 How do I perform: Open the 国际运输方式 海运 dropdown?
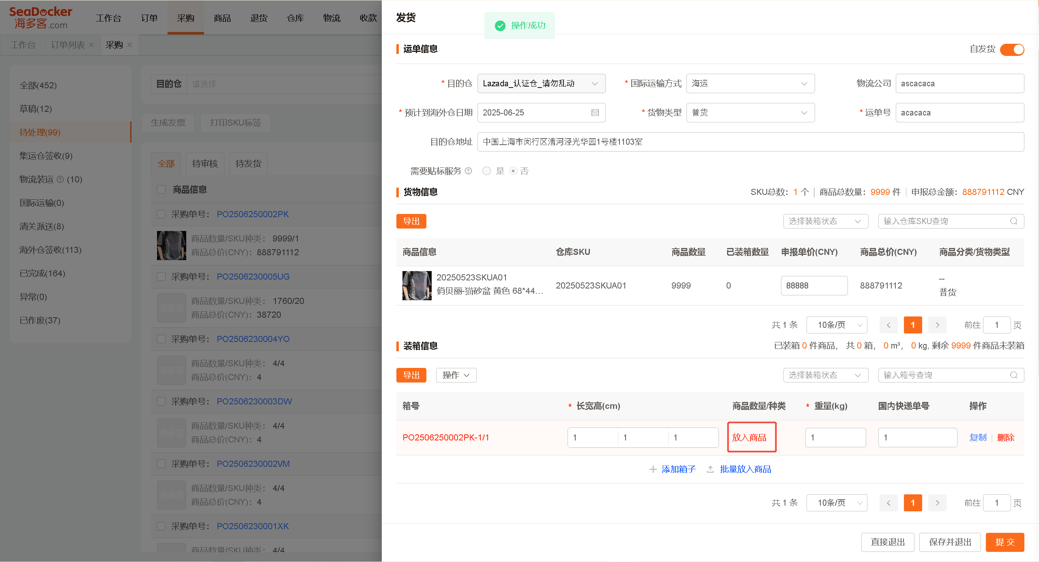(750, 83)
